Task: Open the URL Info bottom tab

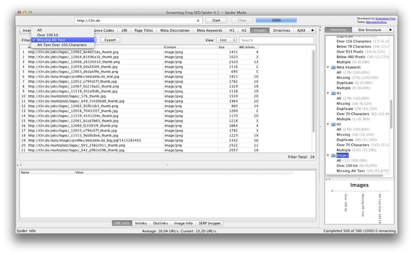Action: (x=122, y=223)
